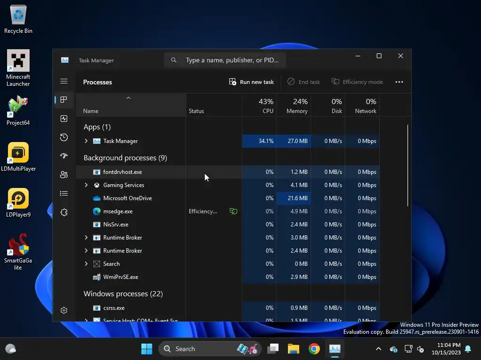Open Recycle Bin desktop icon
Viewport: 481px width, 360px height.
tap(18, 19)
